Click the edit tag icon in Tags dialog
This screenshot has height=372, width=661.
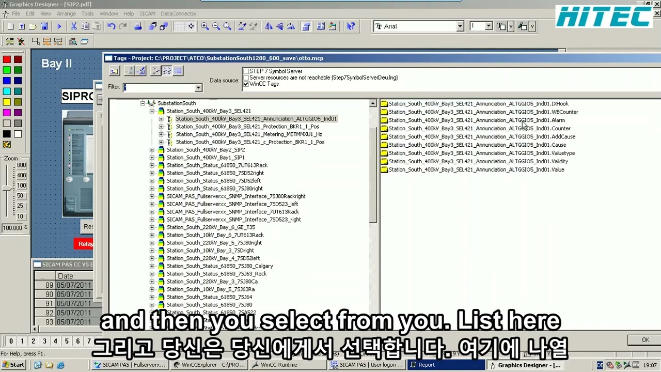coord(141,71)
